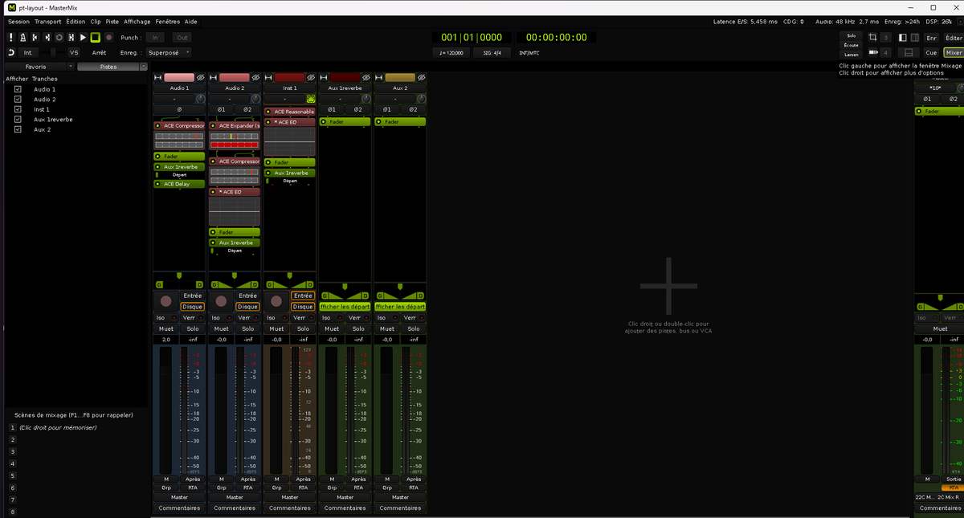Click the play range transport icon
Screen dimensions: 964x518
71,37
